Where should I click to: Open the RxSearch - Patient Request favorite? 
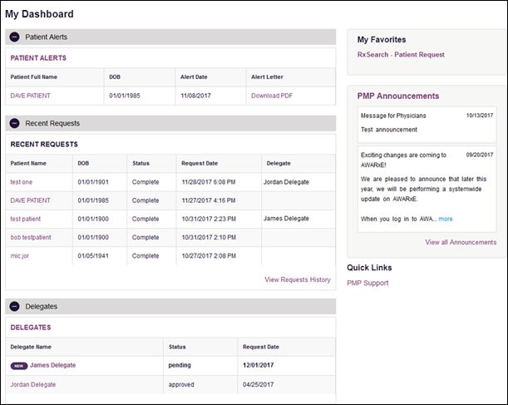pyautogui.click(x=401, y=54)
